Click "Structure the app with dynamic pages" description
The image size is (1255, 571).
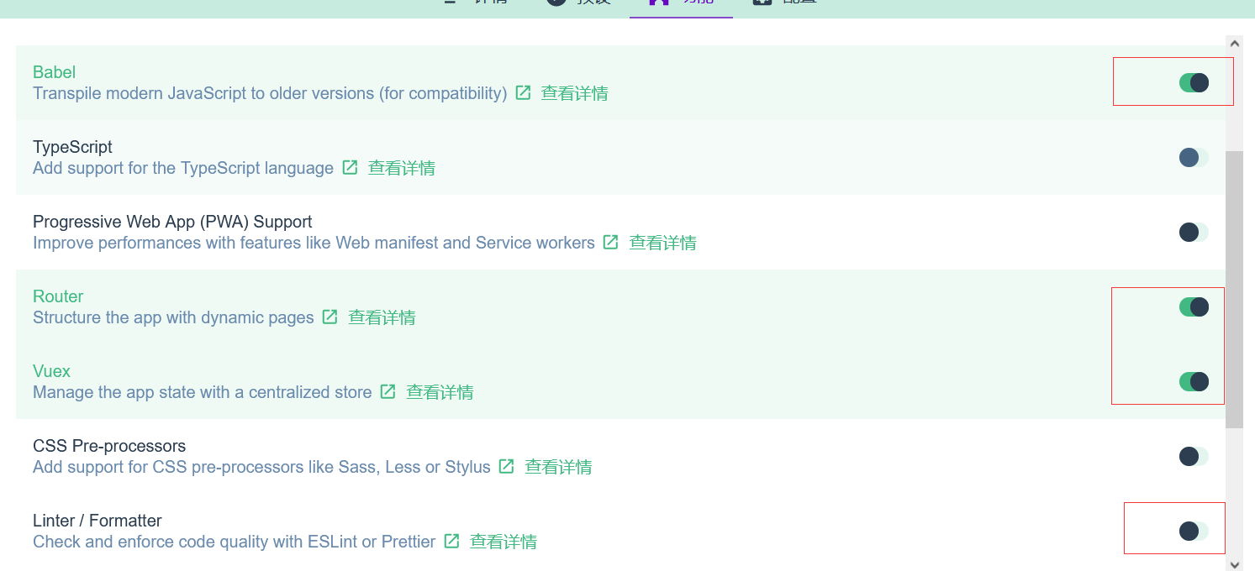pyautogui.click(x=173, y=317)
